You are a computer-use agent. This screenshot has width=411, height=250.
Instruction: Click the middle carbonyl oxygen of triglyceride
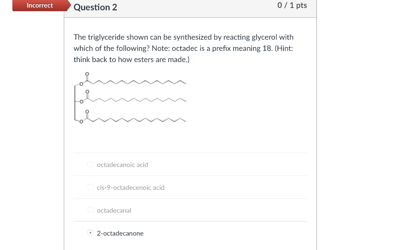(87, 92)
